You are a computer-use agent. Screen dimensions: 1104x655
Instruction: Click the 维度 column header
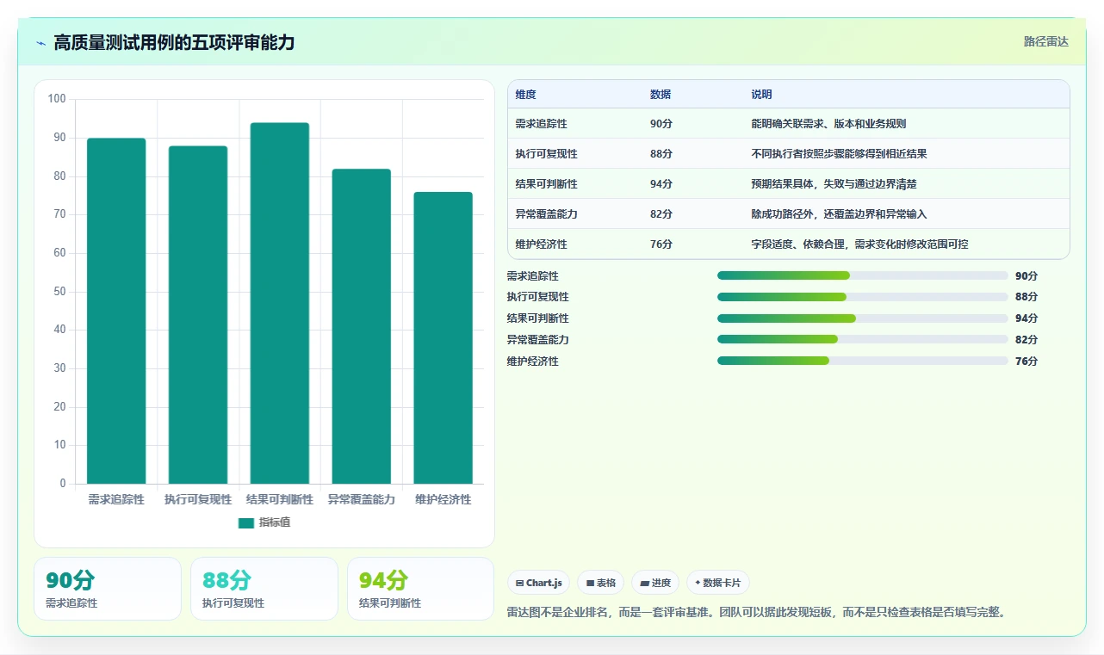click(525, 95)
